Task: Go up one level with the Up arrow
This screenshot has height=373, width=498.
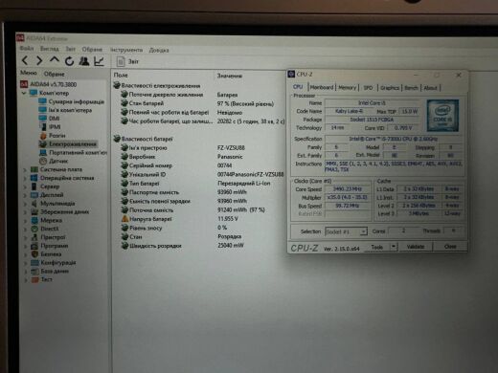Action: point(55,60)
